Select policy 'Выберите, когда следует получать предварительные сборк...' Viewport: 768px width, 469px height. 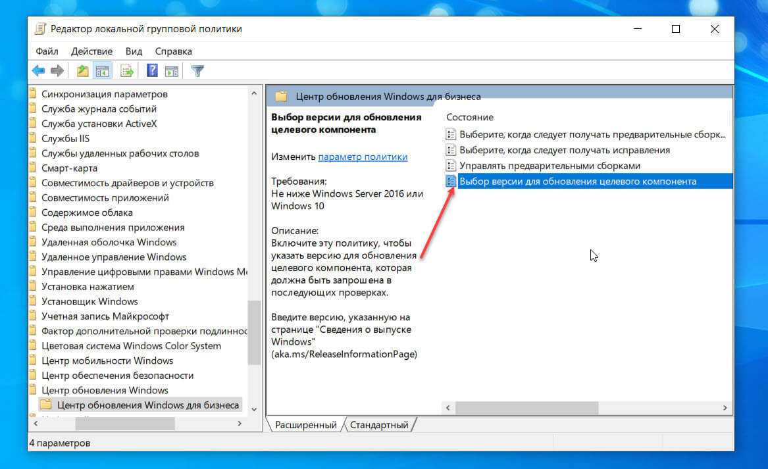(592, 134)
